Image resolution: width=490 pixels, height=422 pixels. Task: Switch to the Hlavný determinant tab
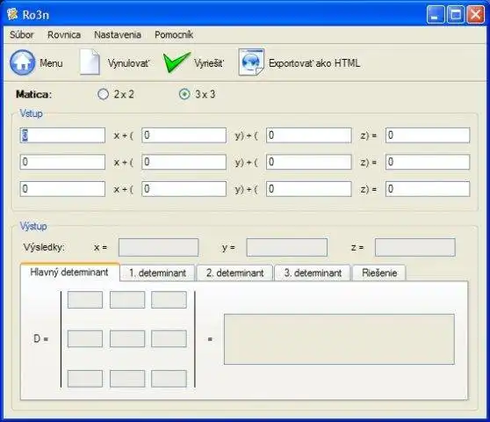pos(69,273)
